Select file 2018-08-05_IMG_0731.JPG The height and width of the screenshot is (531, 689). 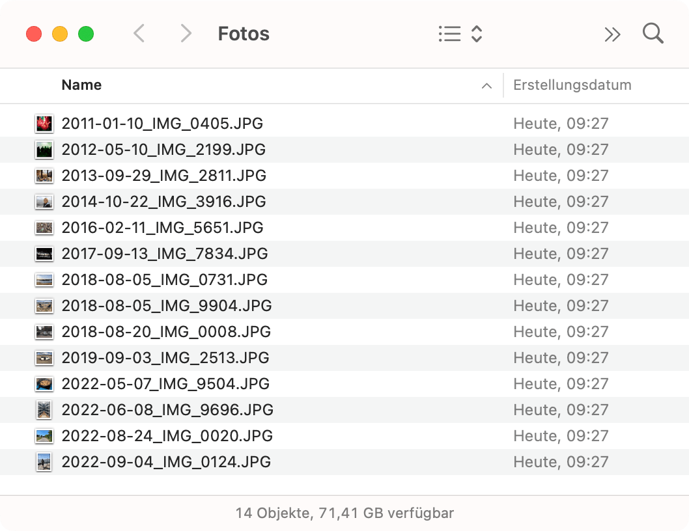[164, 280]
